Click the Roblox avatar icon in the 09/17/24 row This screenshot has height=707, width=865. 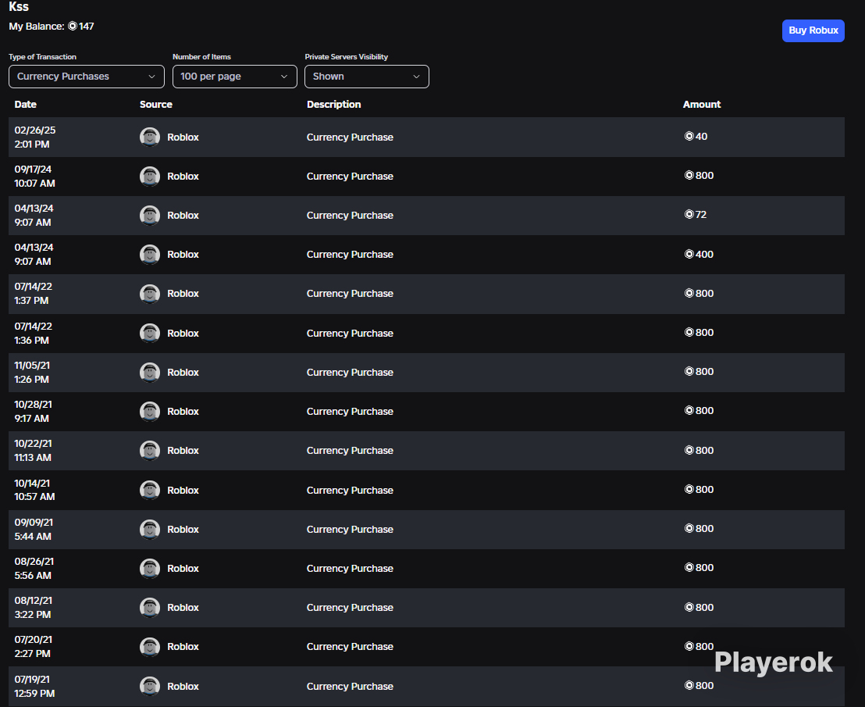150,177
